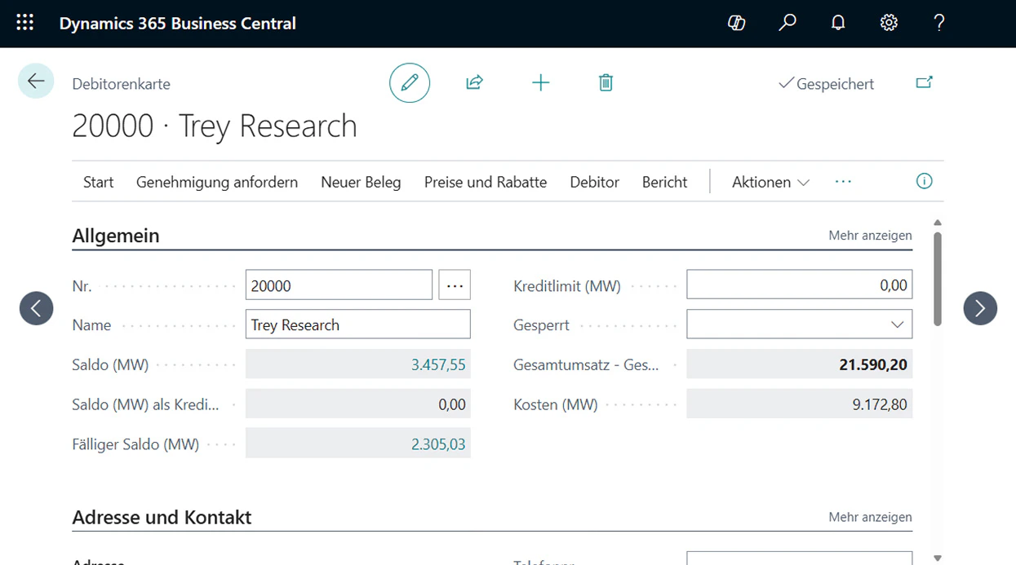Click Mehr anzeigen in Adresse und Kontakt
Screen dimensions: 1016x565
click(870, 517)
